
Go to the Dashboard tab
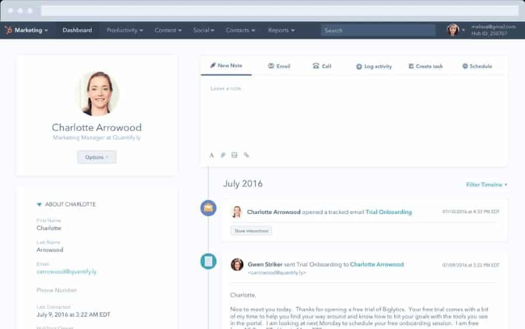coord(78,30)
